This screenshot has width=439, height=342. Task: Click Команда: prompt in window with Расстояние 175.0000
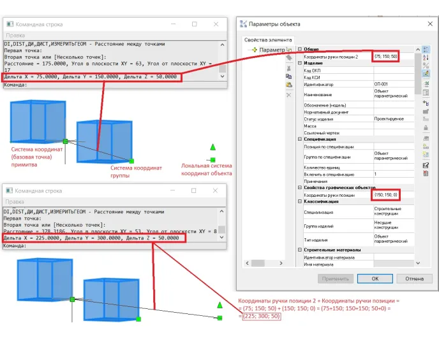15,85
